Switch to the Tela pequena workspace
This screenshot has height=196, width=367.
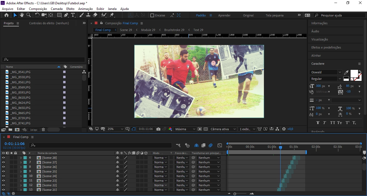(x=274, y=15)
